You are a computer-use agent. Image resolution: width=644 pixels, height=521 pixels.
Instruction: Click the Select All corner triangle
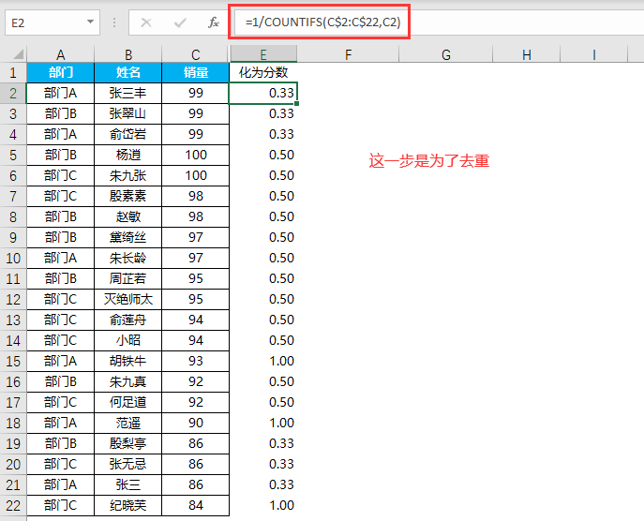point(18,54)
